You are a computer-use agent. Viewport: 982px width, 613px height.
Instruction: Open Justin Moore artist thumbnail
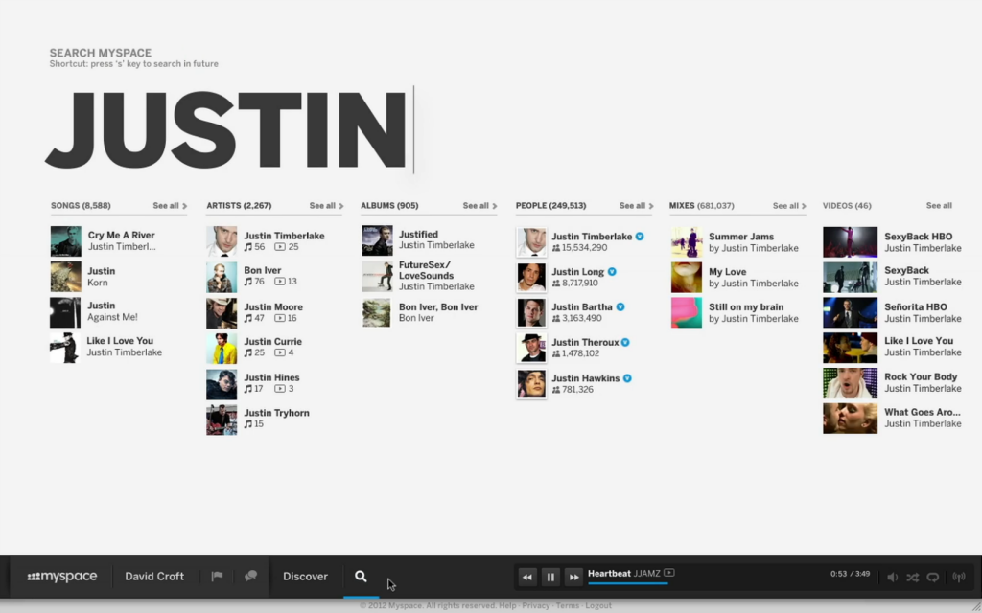click(x=222, y=313)
